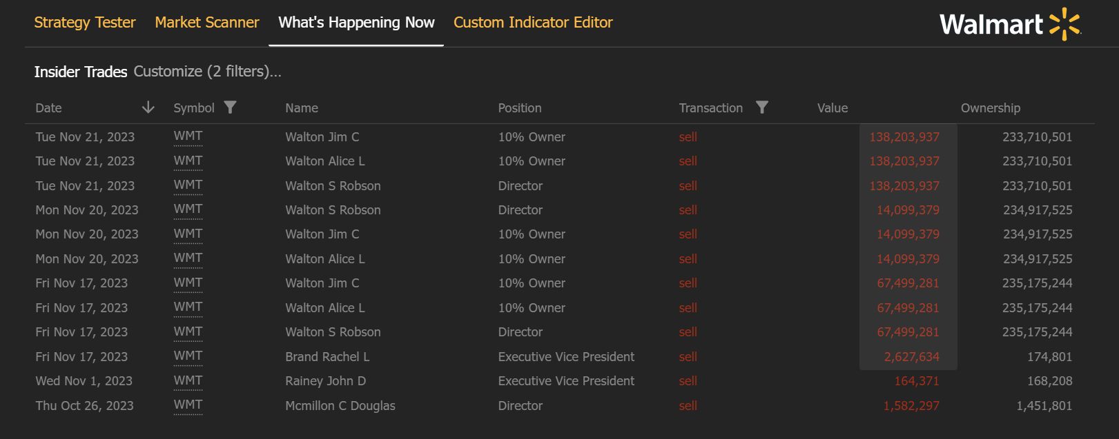Click WMT link in Rainey John D row
The height and width of the screenshot is (439, 1119).
point(188,380)
